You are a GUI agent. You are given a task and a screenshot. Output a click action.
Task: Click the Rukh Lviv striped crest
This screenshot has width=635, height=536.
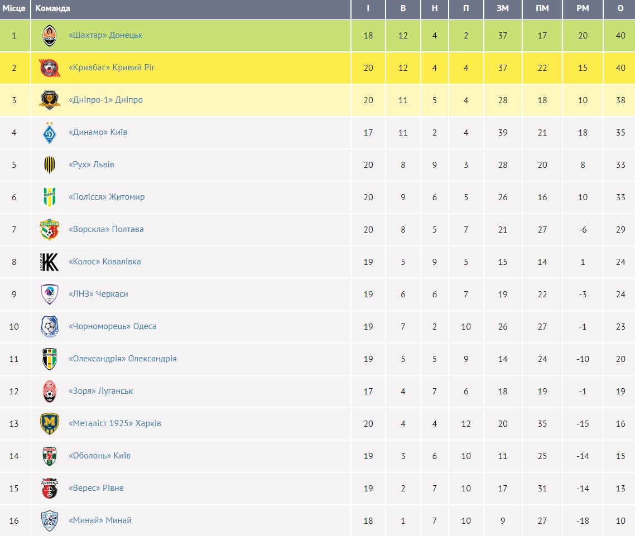point(50,165)
